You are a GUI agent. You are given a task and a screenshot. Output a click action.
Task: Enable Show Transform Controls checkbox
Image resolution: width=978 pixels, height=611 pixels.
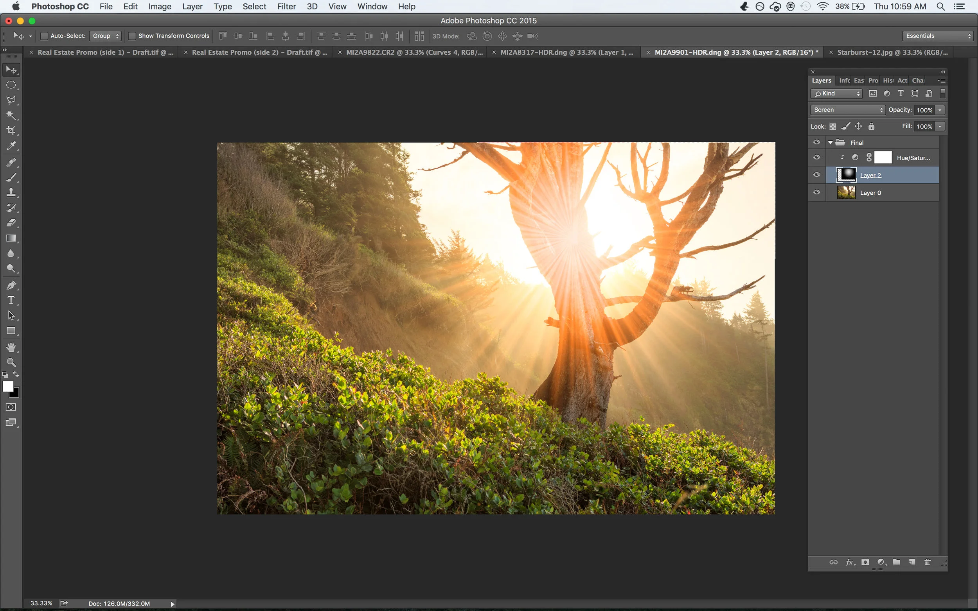click(x=132, y=36)
